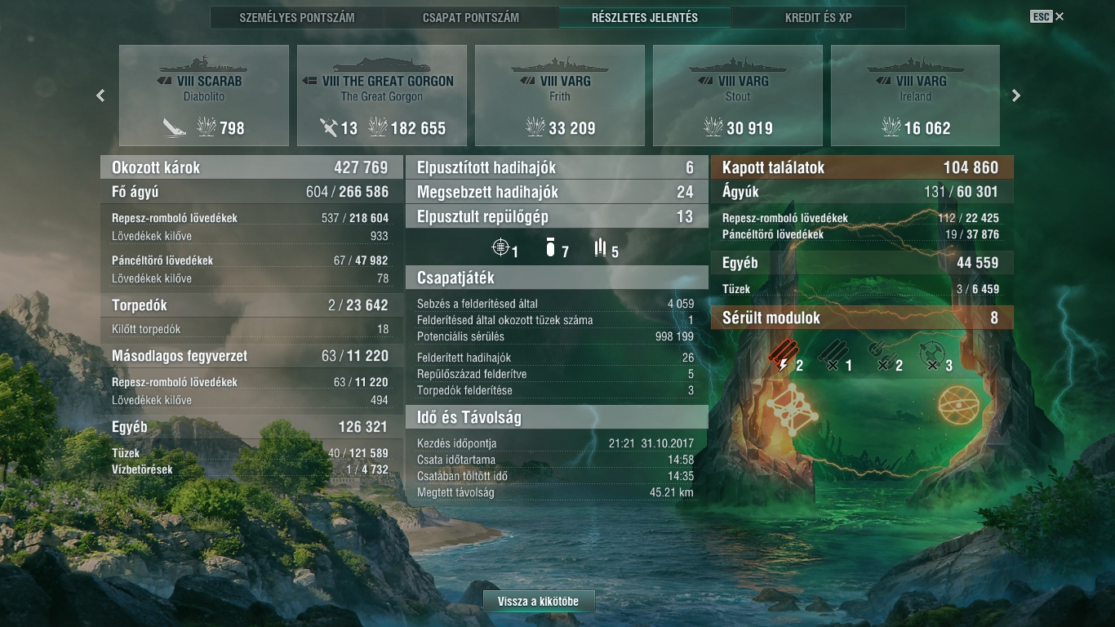Click the torpedo bomber planes icon
Image resolution: width=1115 pixels, height=627 pixels.
pos(601,247)
